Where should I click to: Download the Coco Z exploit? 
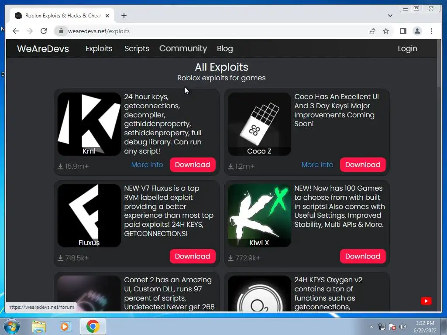(x=363, y=164)
